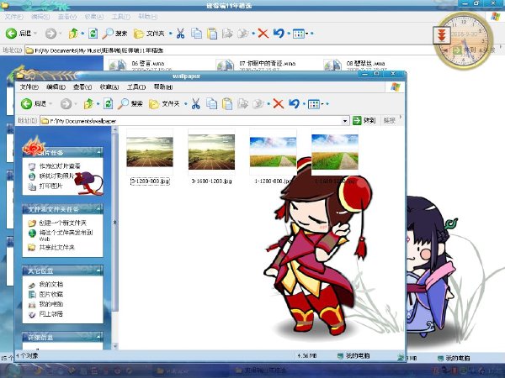This screenshot has width=505, height=378.
Task: Open 查看(V) menu in wallpaper window
Action: point(82,87)
